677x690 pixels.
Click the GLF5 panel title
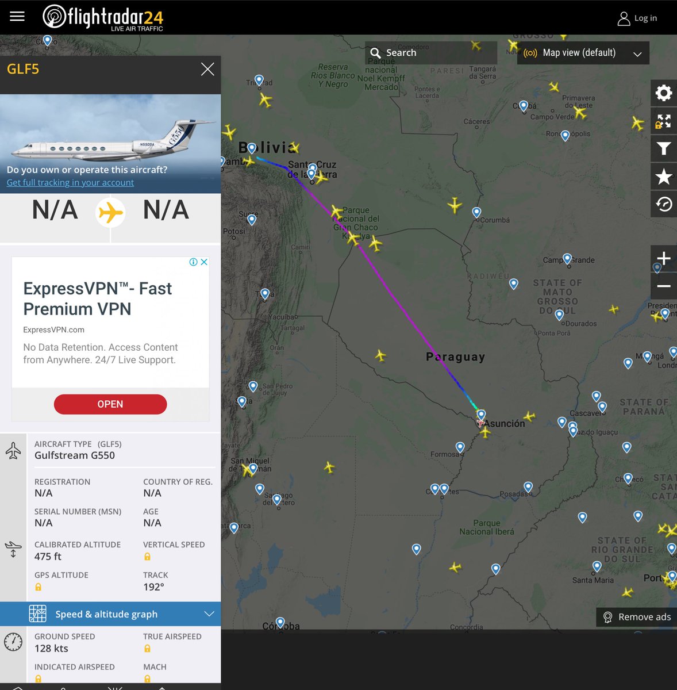pos(23,69)
